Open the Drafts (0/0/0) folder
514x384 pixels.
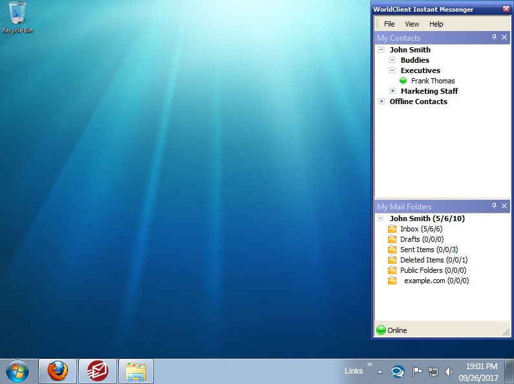coord(422,239)
